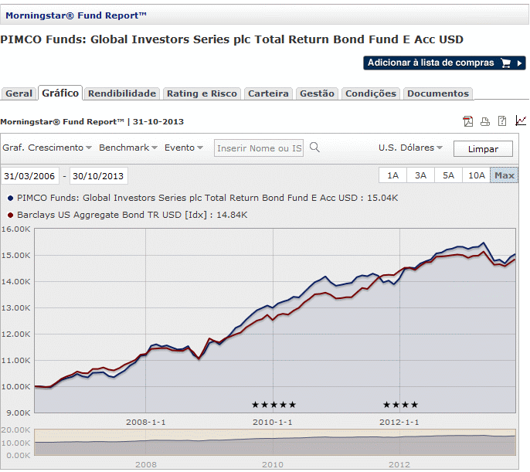Open the Condições tab
This screenshot has width=530, height=472.
coord(371,93)
